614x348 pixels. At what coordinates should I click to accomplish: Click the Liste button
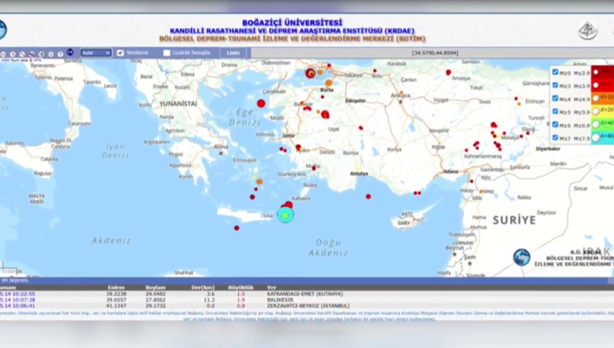pos(233,53)
